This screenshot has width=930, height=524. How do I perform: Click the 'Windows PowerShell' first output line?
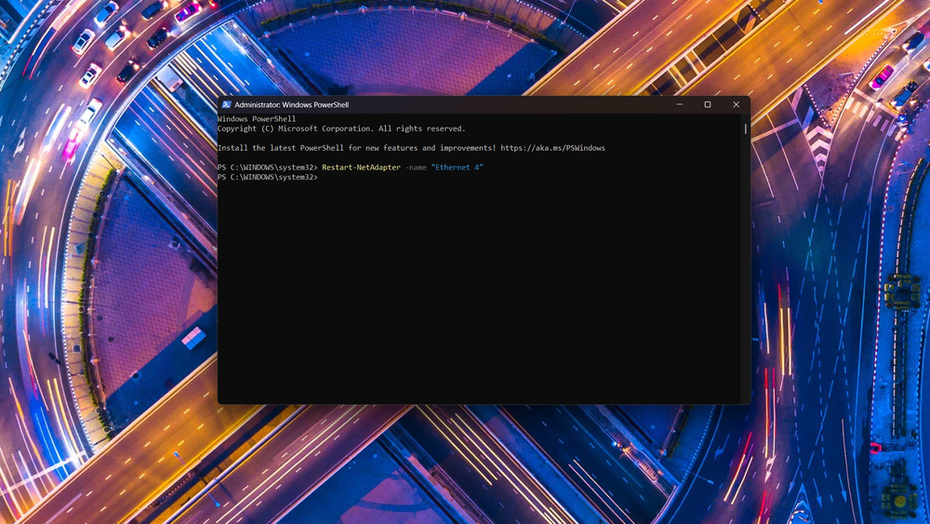(x=257, y=119)
